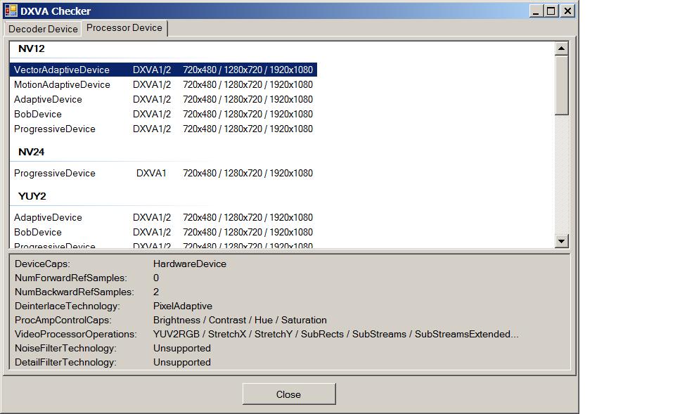Screen dimensions: 675x414
Task: Select ProgressiveDevice under the NV24 group
Action: [54, 173]
